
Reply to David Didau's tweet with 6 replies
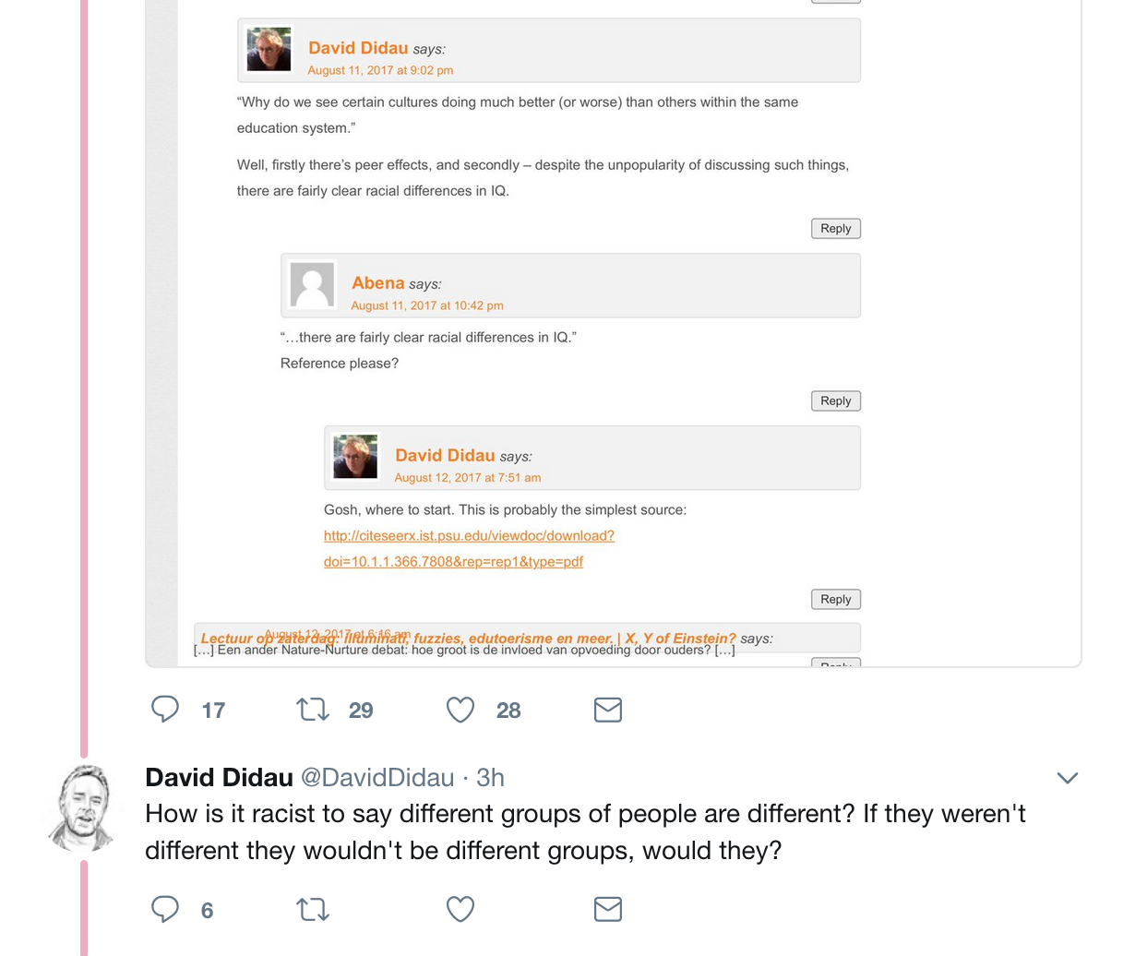tap(165, 910)
